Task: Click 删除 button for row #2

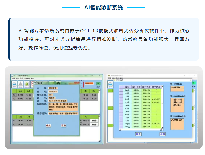Action: (x=94, y=124)
